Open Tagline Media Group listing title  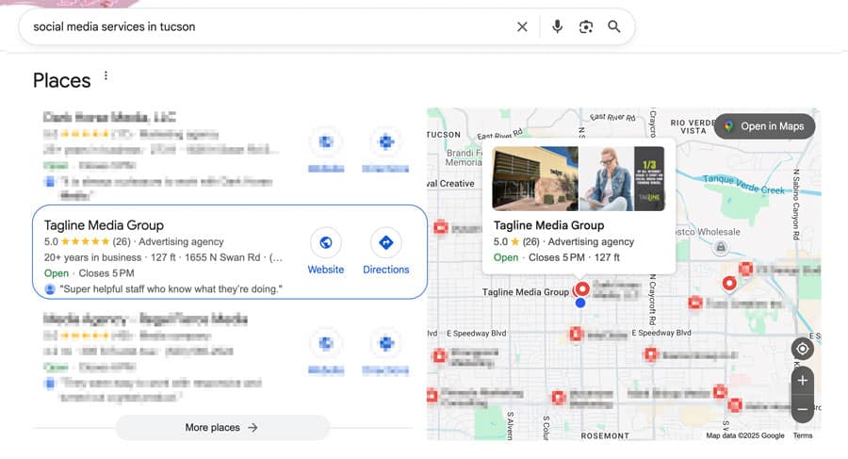tap(104, 225)
